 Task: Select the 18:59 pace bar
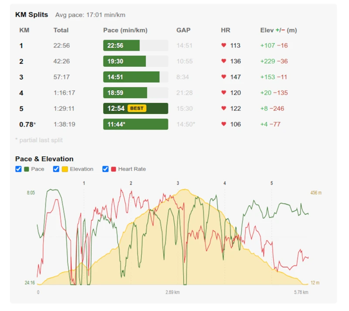click(136, 93)
